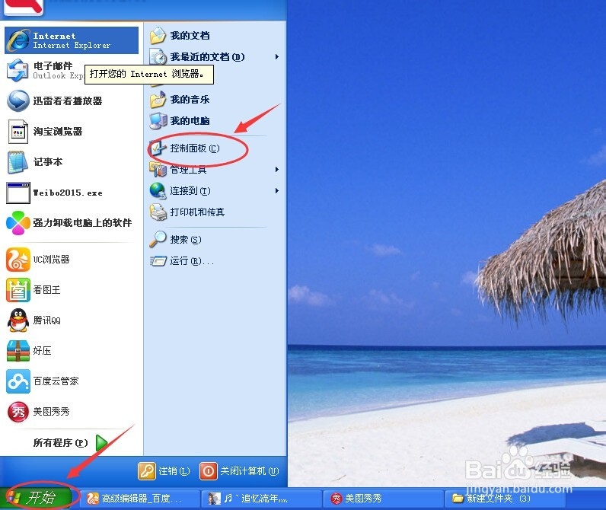Switch to 美图秀秀 taskbar button

pyautogui.click(x=383, y=499)
